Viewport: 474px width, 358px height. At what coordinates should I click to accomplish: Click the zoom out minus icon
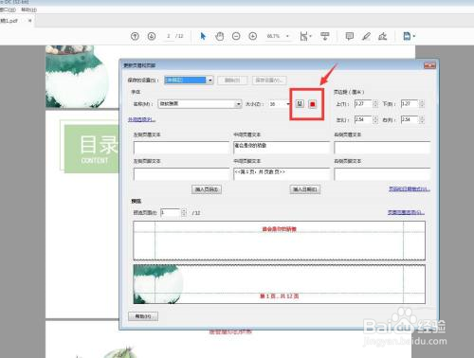pyautogui.click(x=236, y=36)
